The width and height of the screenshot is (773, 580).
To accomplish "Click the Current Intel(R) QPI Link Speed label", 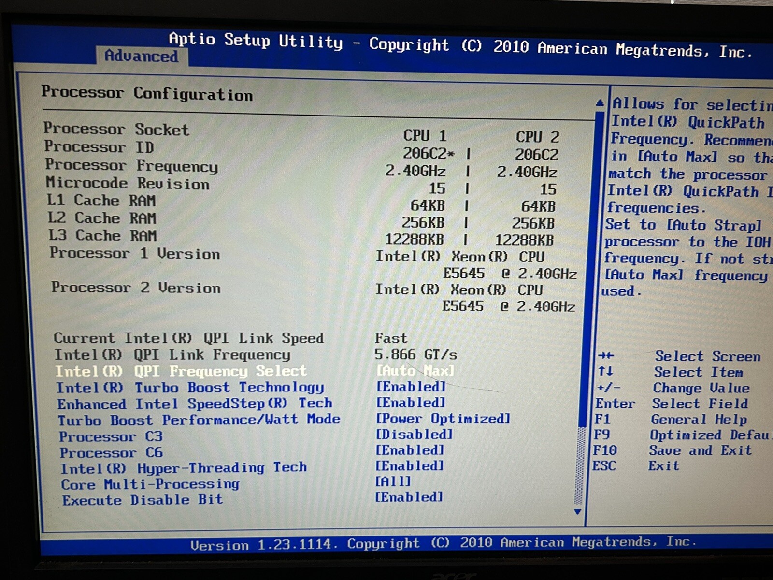I will click(x=188, y=338).
